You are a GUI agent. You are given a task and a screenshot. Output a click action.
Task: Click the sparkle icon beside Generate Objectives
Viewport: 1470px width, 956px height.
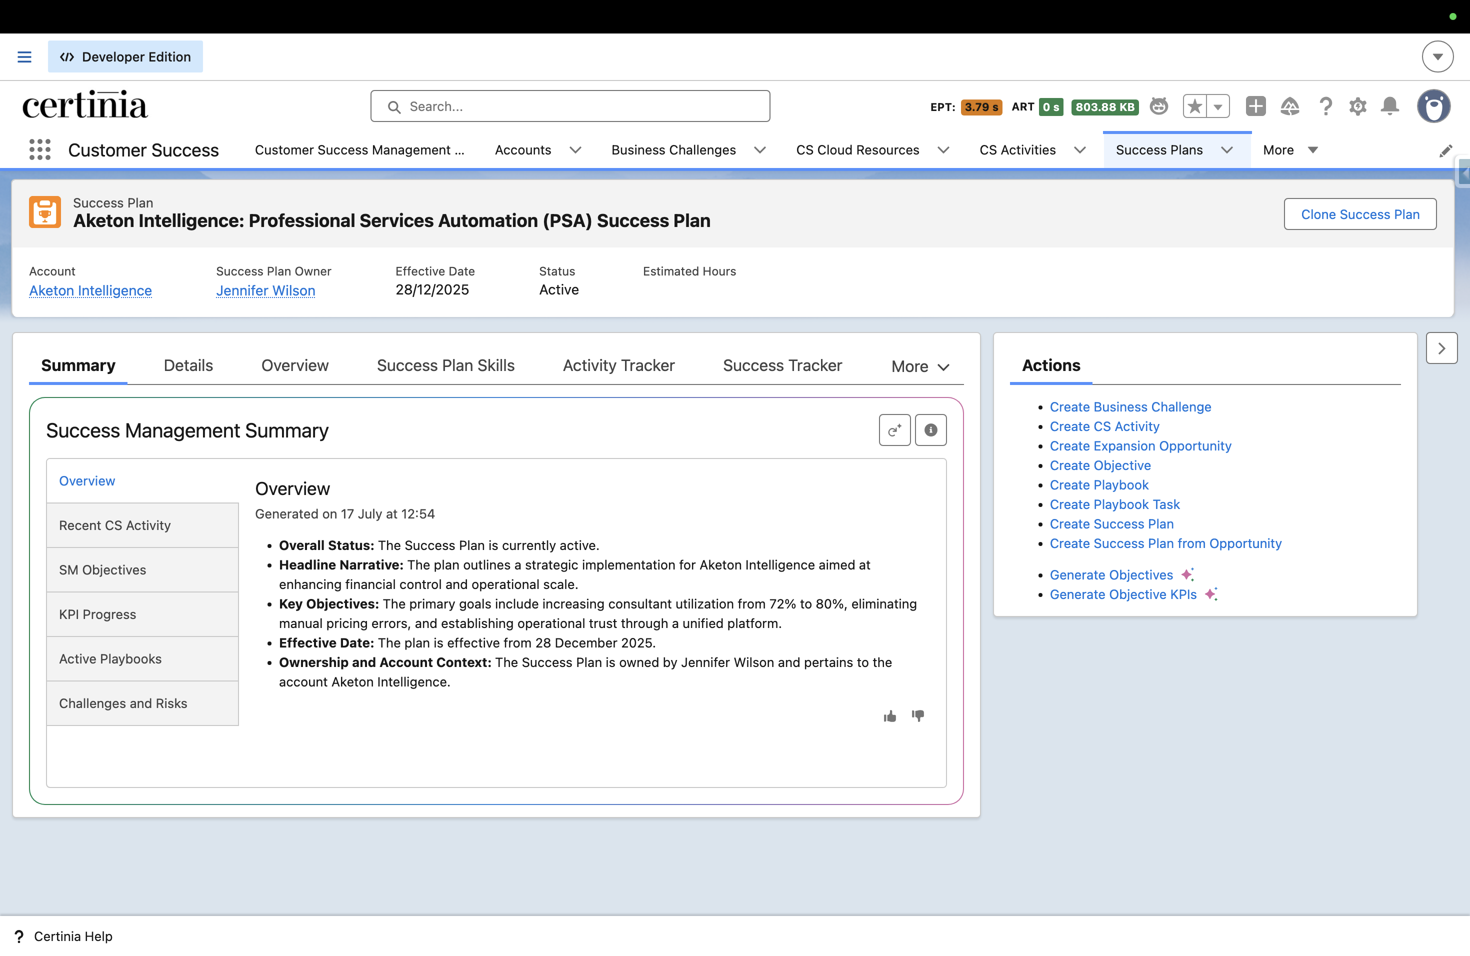tap(1187, 574)
